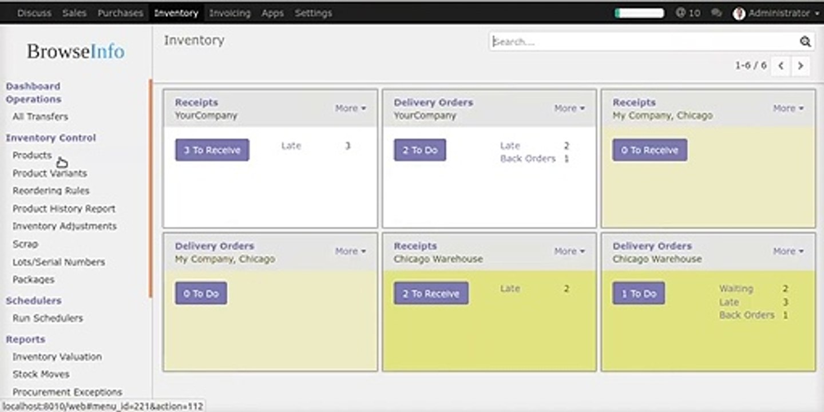This screenshot has height=412, width=824.
Task: Go to the next page arrow
Action: click(x=801, y=66)
